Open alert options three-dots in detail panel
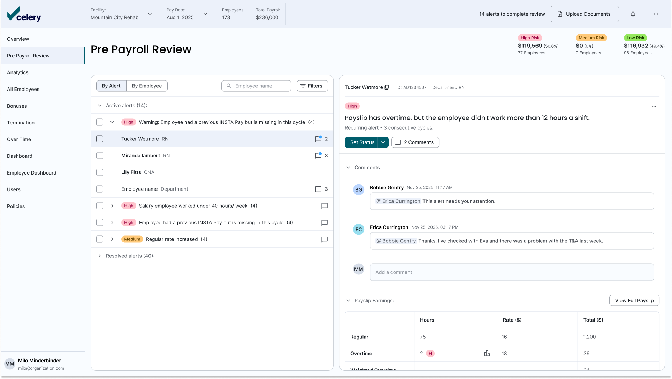Viewport: 672px width, 379px height. [x=654, y=106]
